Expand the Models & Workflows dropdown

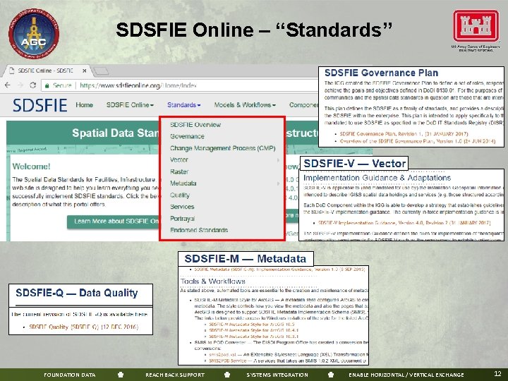[245, 105]
